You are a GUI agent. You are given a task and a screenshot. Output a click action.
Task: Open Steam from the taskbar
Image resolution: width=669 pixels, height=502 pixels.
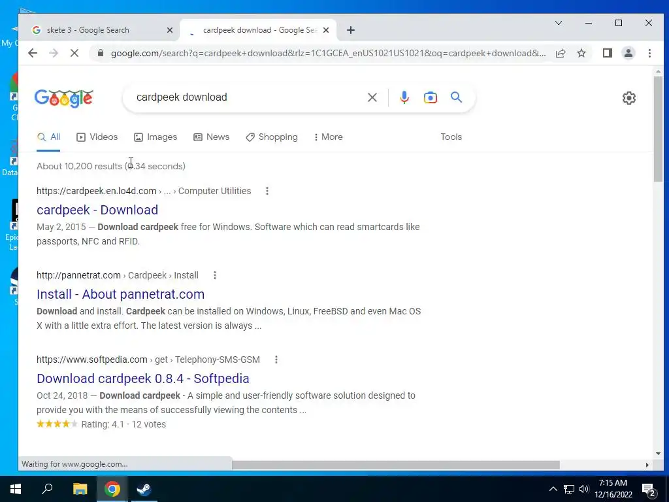[144, 489]
